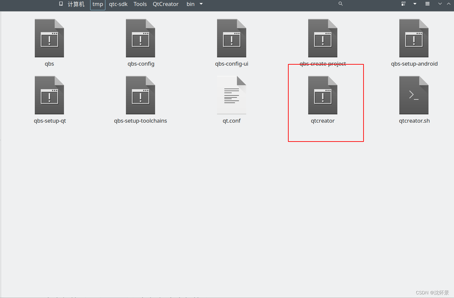Viewport: 454px width, 298px height.
Task: Click the qbs-config file name label
Action: click(141, 64)
